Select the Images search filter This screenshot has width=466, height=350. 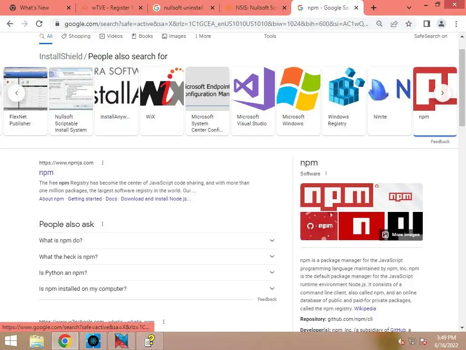click(174, 36)
